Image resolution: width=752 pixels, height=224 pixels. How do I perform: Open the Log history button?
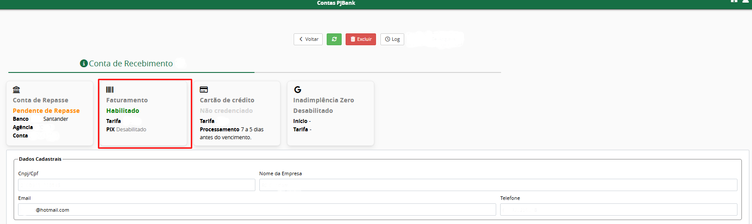coord(392,39)
